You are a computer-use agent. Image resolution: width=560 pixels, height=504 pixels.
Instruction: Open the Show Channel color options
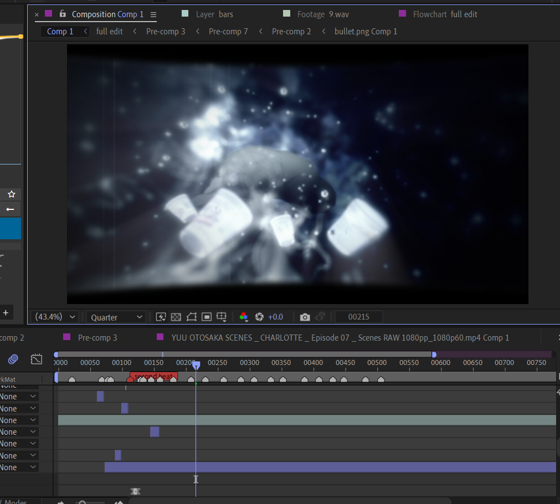[244, 316]
